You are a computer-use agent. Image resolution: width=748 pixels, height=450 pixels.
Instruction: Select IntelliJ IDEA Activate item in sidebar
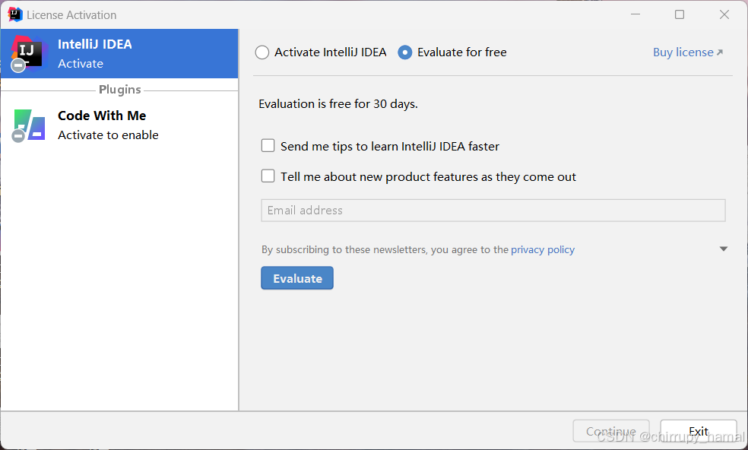(119, 53)
